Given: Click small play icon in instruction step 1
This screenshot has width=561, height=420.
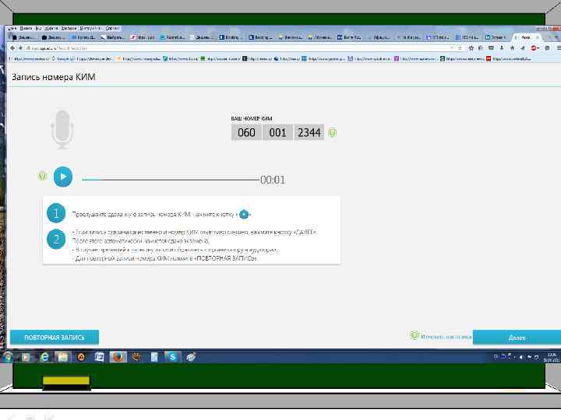Looking at the screenshot, I should 244,215.
